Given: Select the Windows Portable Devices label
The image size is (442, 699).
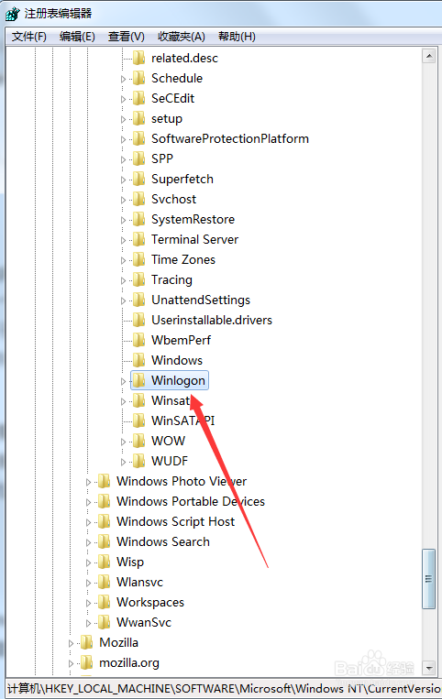Looking at the screenshot, I should pyautogui.click(x=191, y=501).
